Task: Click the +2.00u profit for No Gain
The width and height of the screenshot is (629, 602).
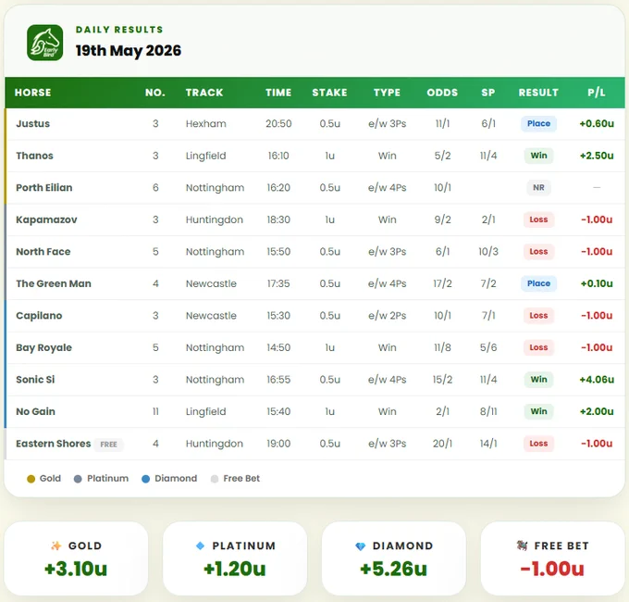Action: (597, 411)
